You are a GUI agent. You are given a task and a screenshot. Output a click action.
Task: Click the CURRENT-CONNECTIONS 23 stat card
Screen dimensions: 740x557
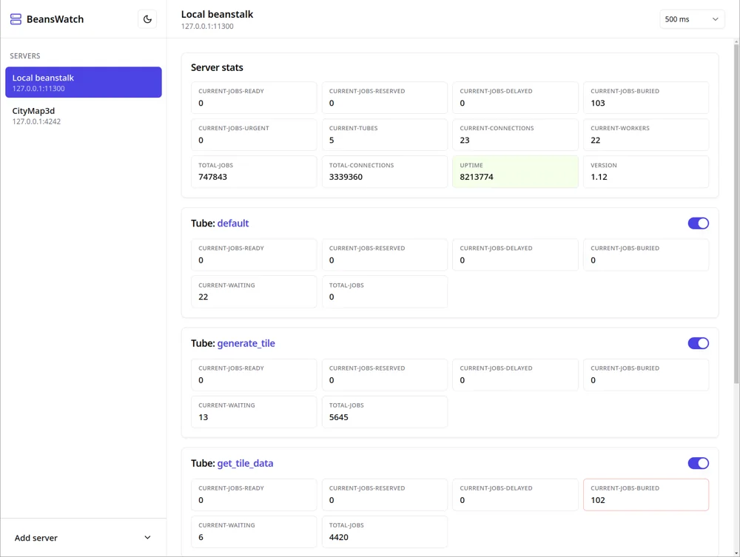tap(515, 135)
